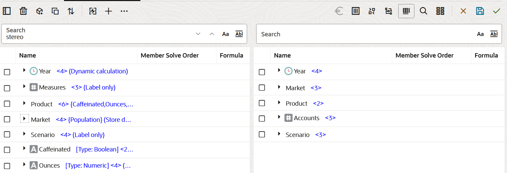Click the plus add member icon

click(108, 11)
